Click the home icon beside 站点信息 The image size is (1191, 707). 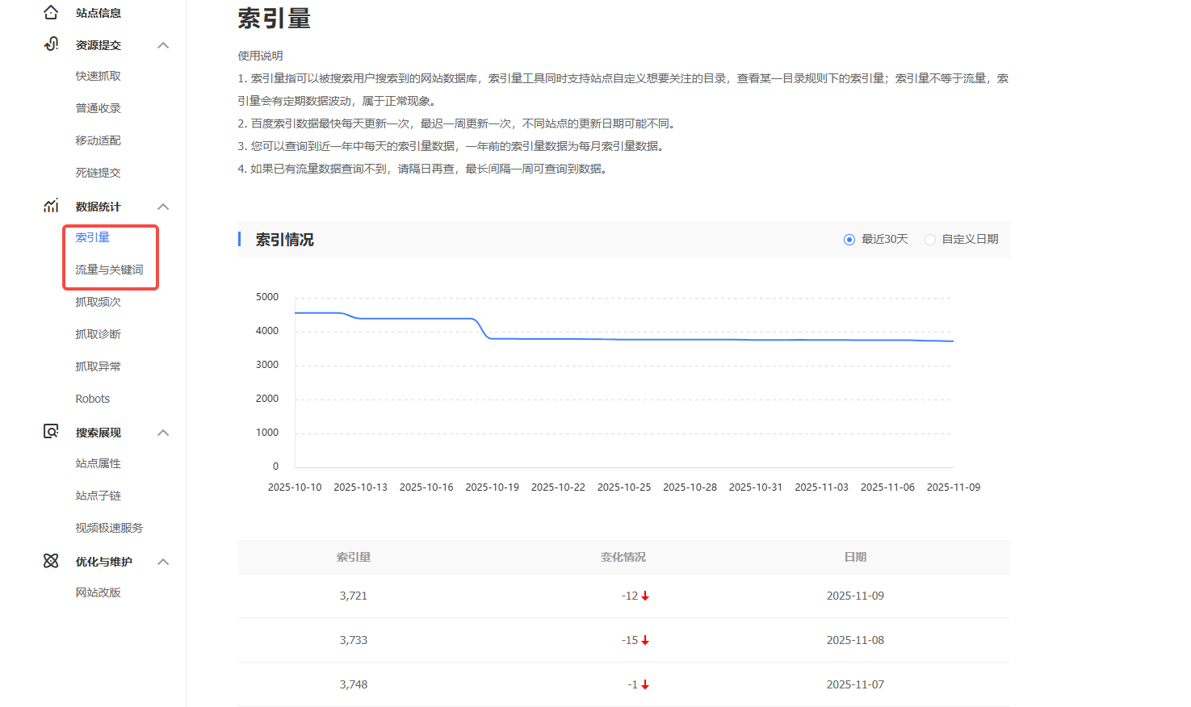51,12
